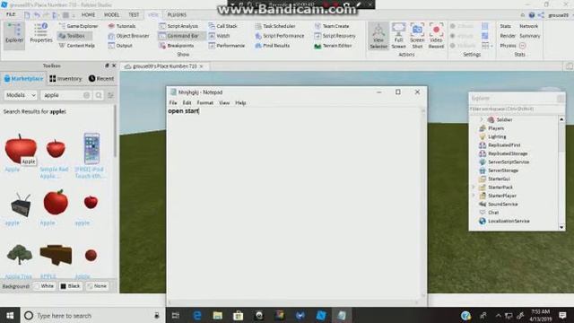
Task: Select the Inventory tab in Toolbox
Action: tap(65, 78)
